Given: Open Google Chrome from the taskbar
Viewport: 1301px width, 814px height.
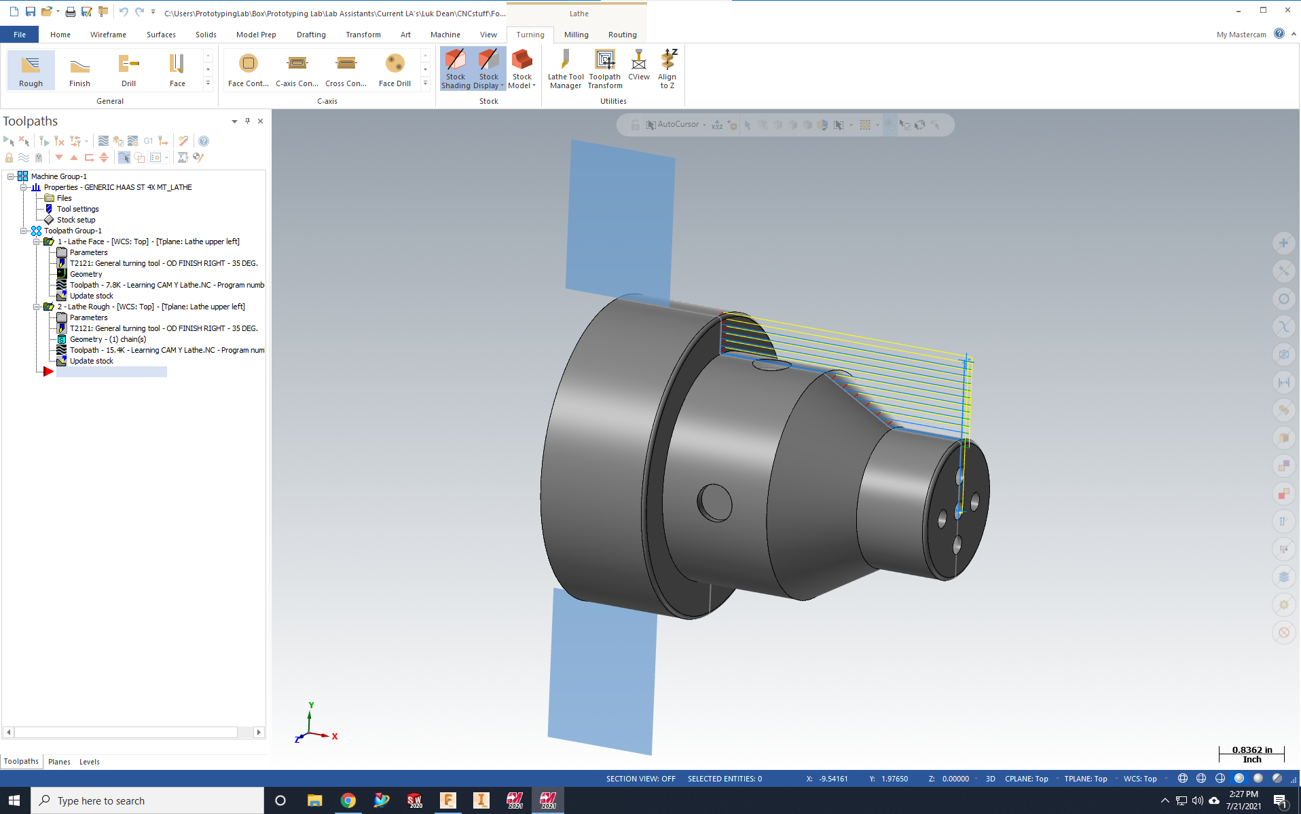Looking at the screenshot, I should tap(348, 800).
